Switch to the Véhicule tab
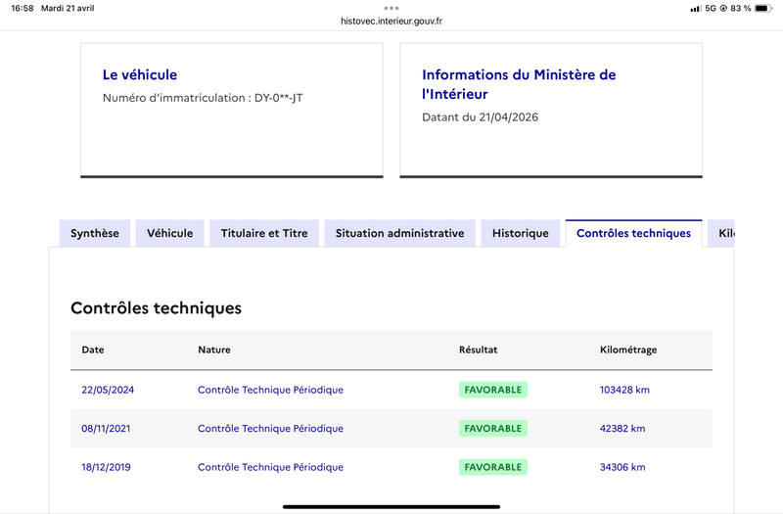Viewport: 783px width, 514px height. (x=169, y=233)
